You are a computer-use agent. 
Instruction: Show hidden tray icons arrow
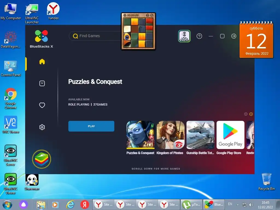click(x=238, y=205)
